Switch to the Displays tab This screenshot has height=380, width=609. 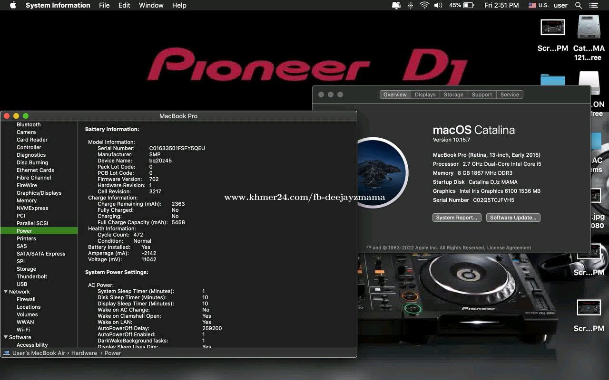tap(425, 95)
